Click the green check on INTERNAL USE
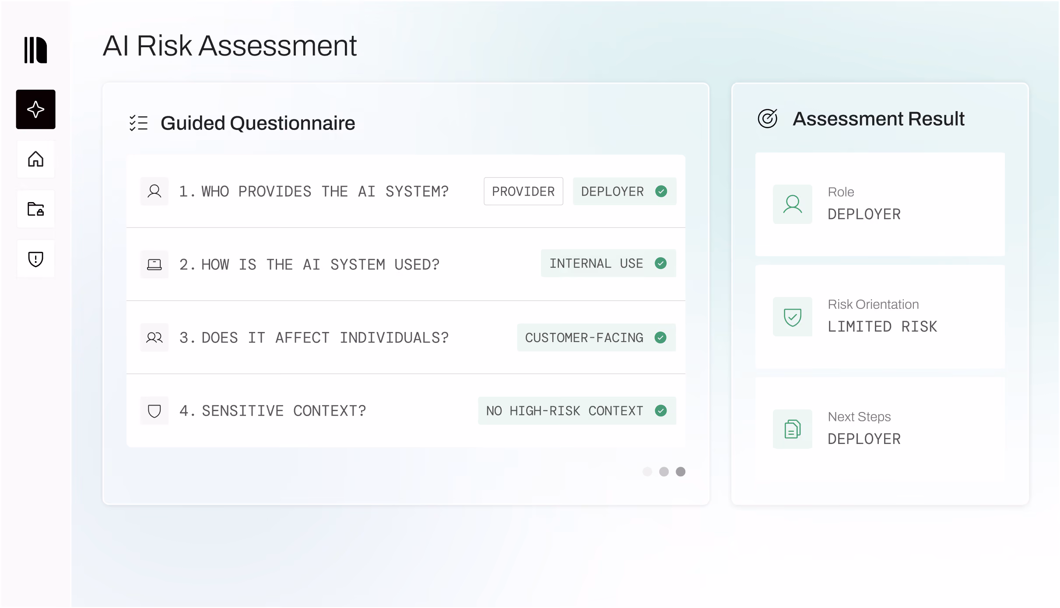This screenshot has height=608, width=1060. [660, 263]
